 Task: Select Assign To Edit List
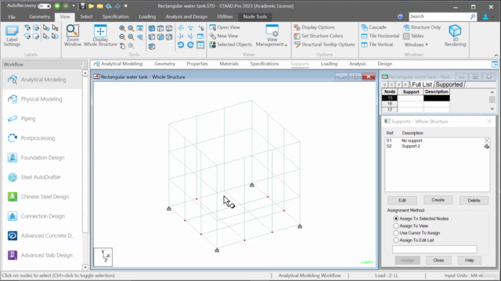pyautogui.click(x=396, y=240)
